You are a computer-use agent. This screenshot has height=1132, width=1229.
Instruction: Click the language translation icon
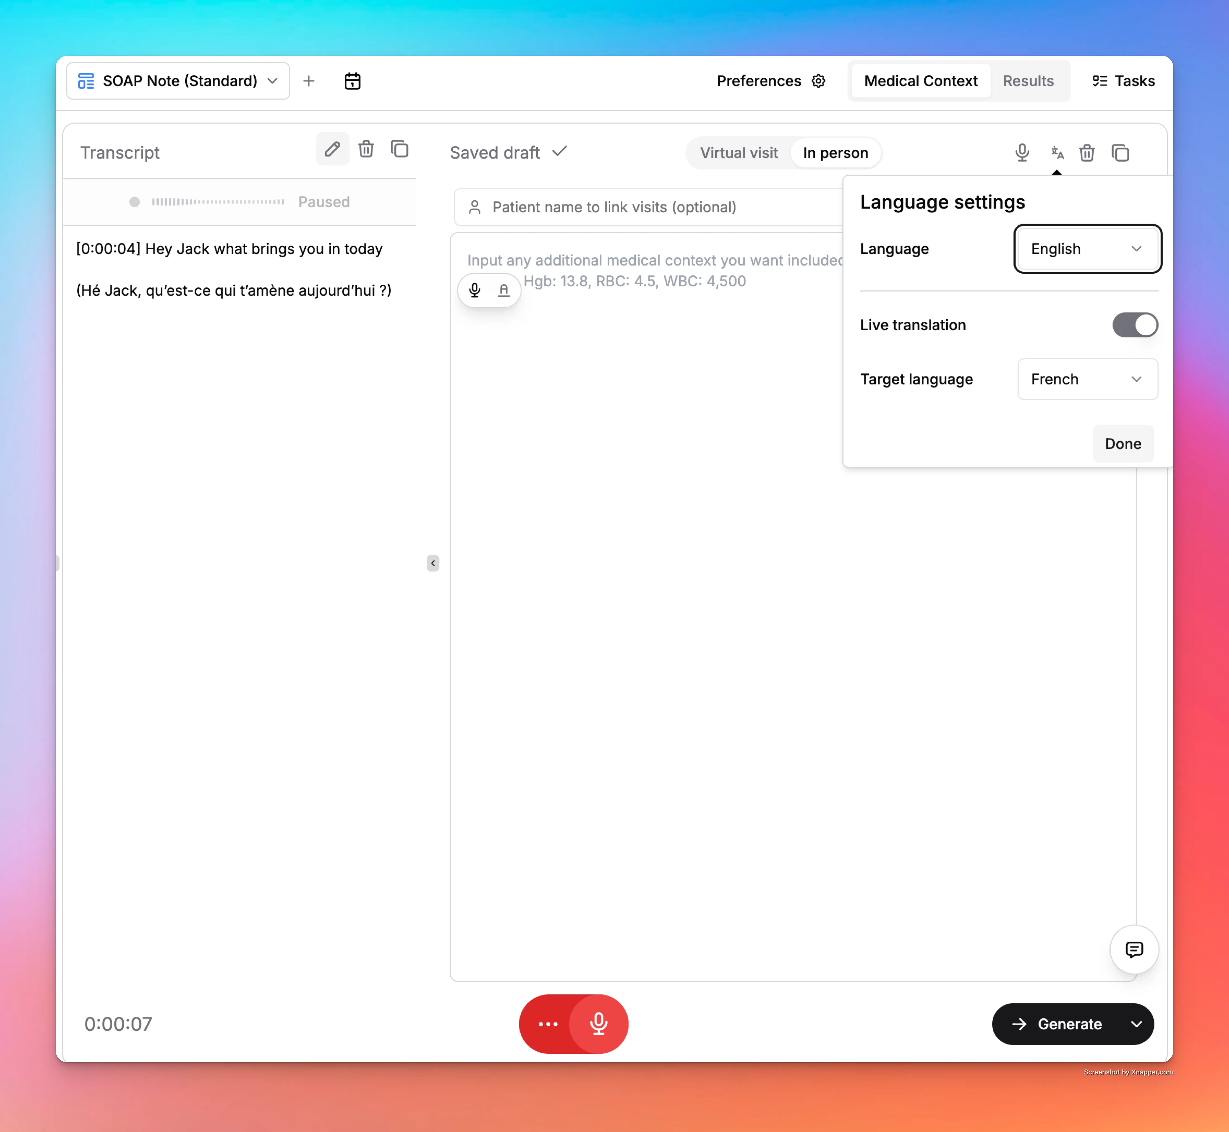[1057, 152]
